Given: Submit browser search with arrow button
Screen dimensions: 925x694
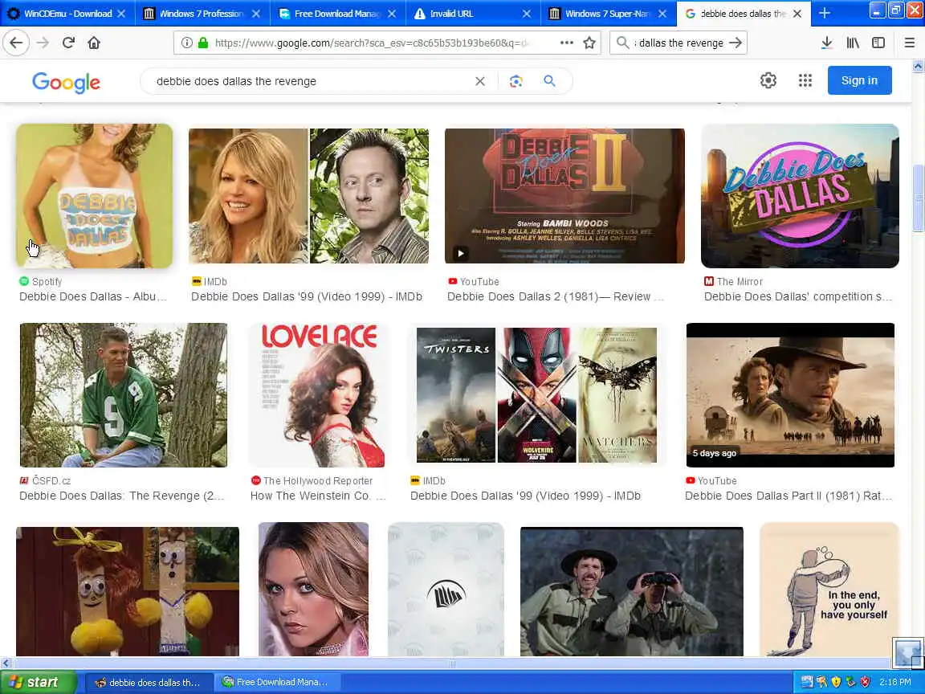Looking at the screenshot, I should pos(735,43).
